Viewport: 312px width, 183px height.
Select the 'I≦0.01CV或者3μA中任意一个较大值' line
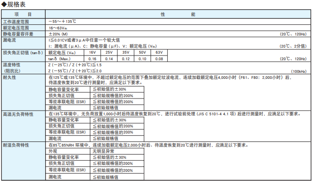[84, 40]
